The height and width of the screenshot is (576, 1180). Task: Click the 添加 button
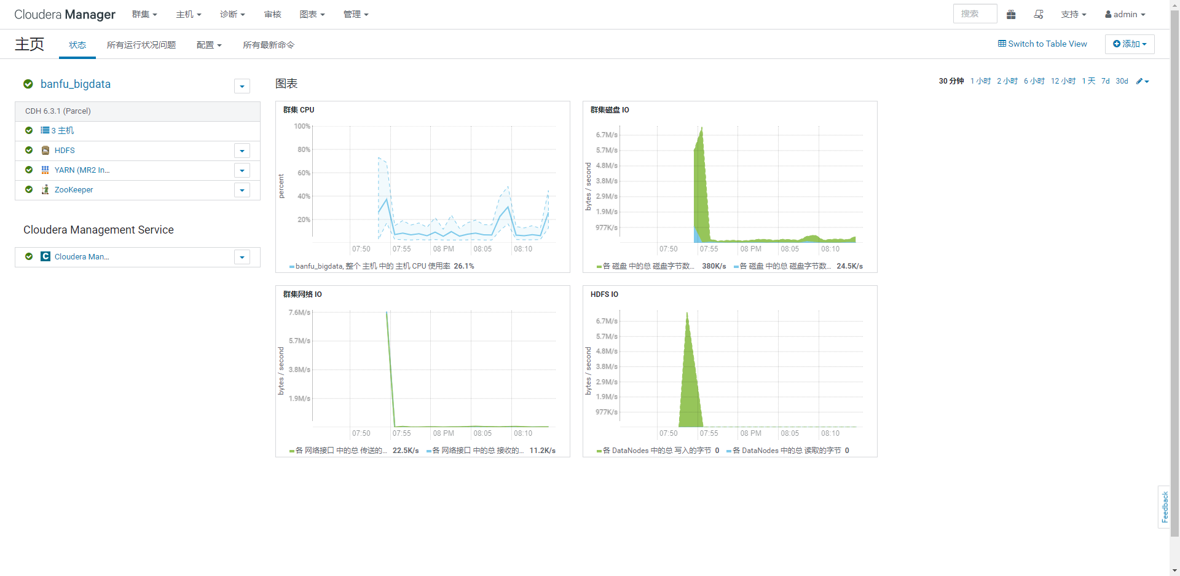pyautogui.click(x=1129, y=44)
